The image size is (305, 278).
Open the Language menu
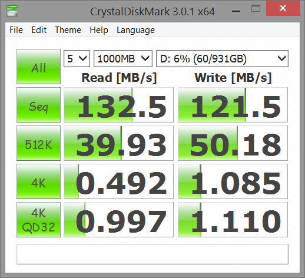point(135,30)
